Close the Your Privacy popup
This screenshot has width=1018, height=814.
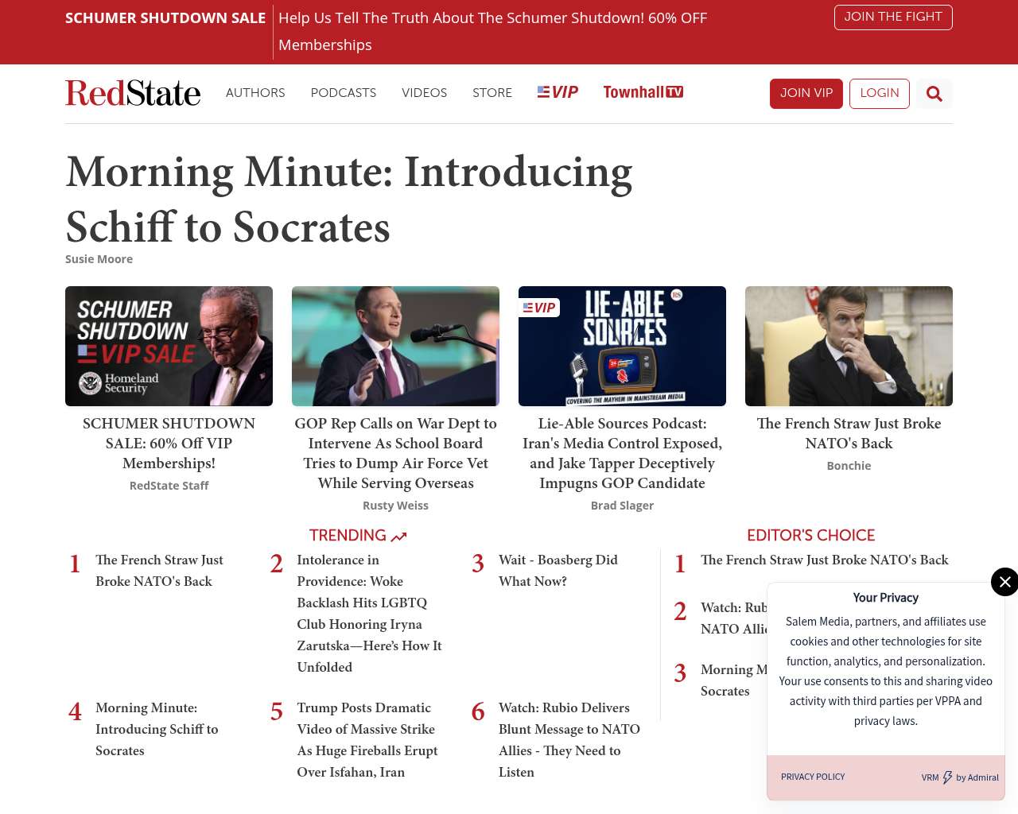pos(1004,582)
